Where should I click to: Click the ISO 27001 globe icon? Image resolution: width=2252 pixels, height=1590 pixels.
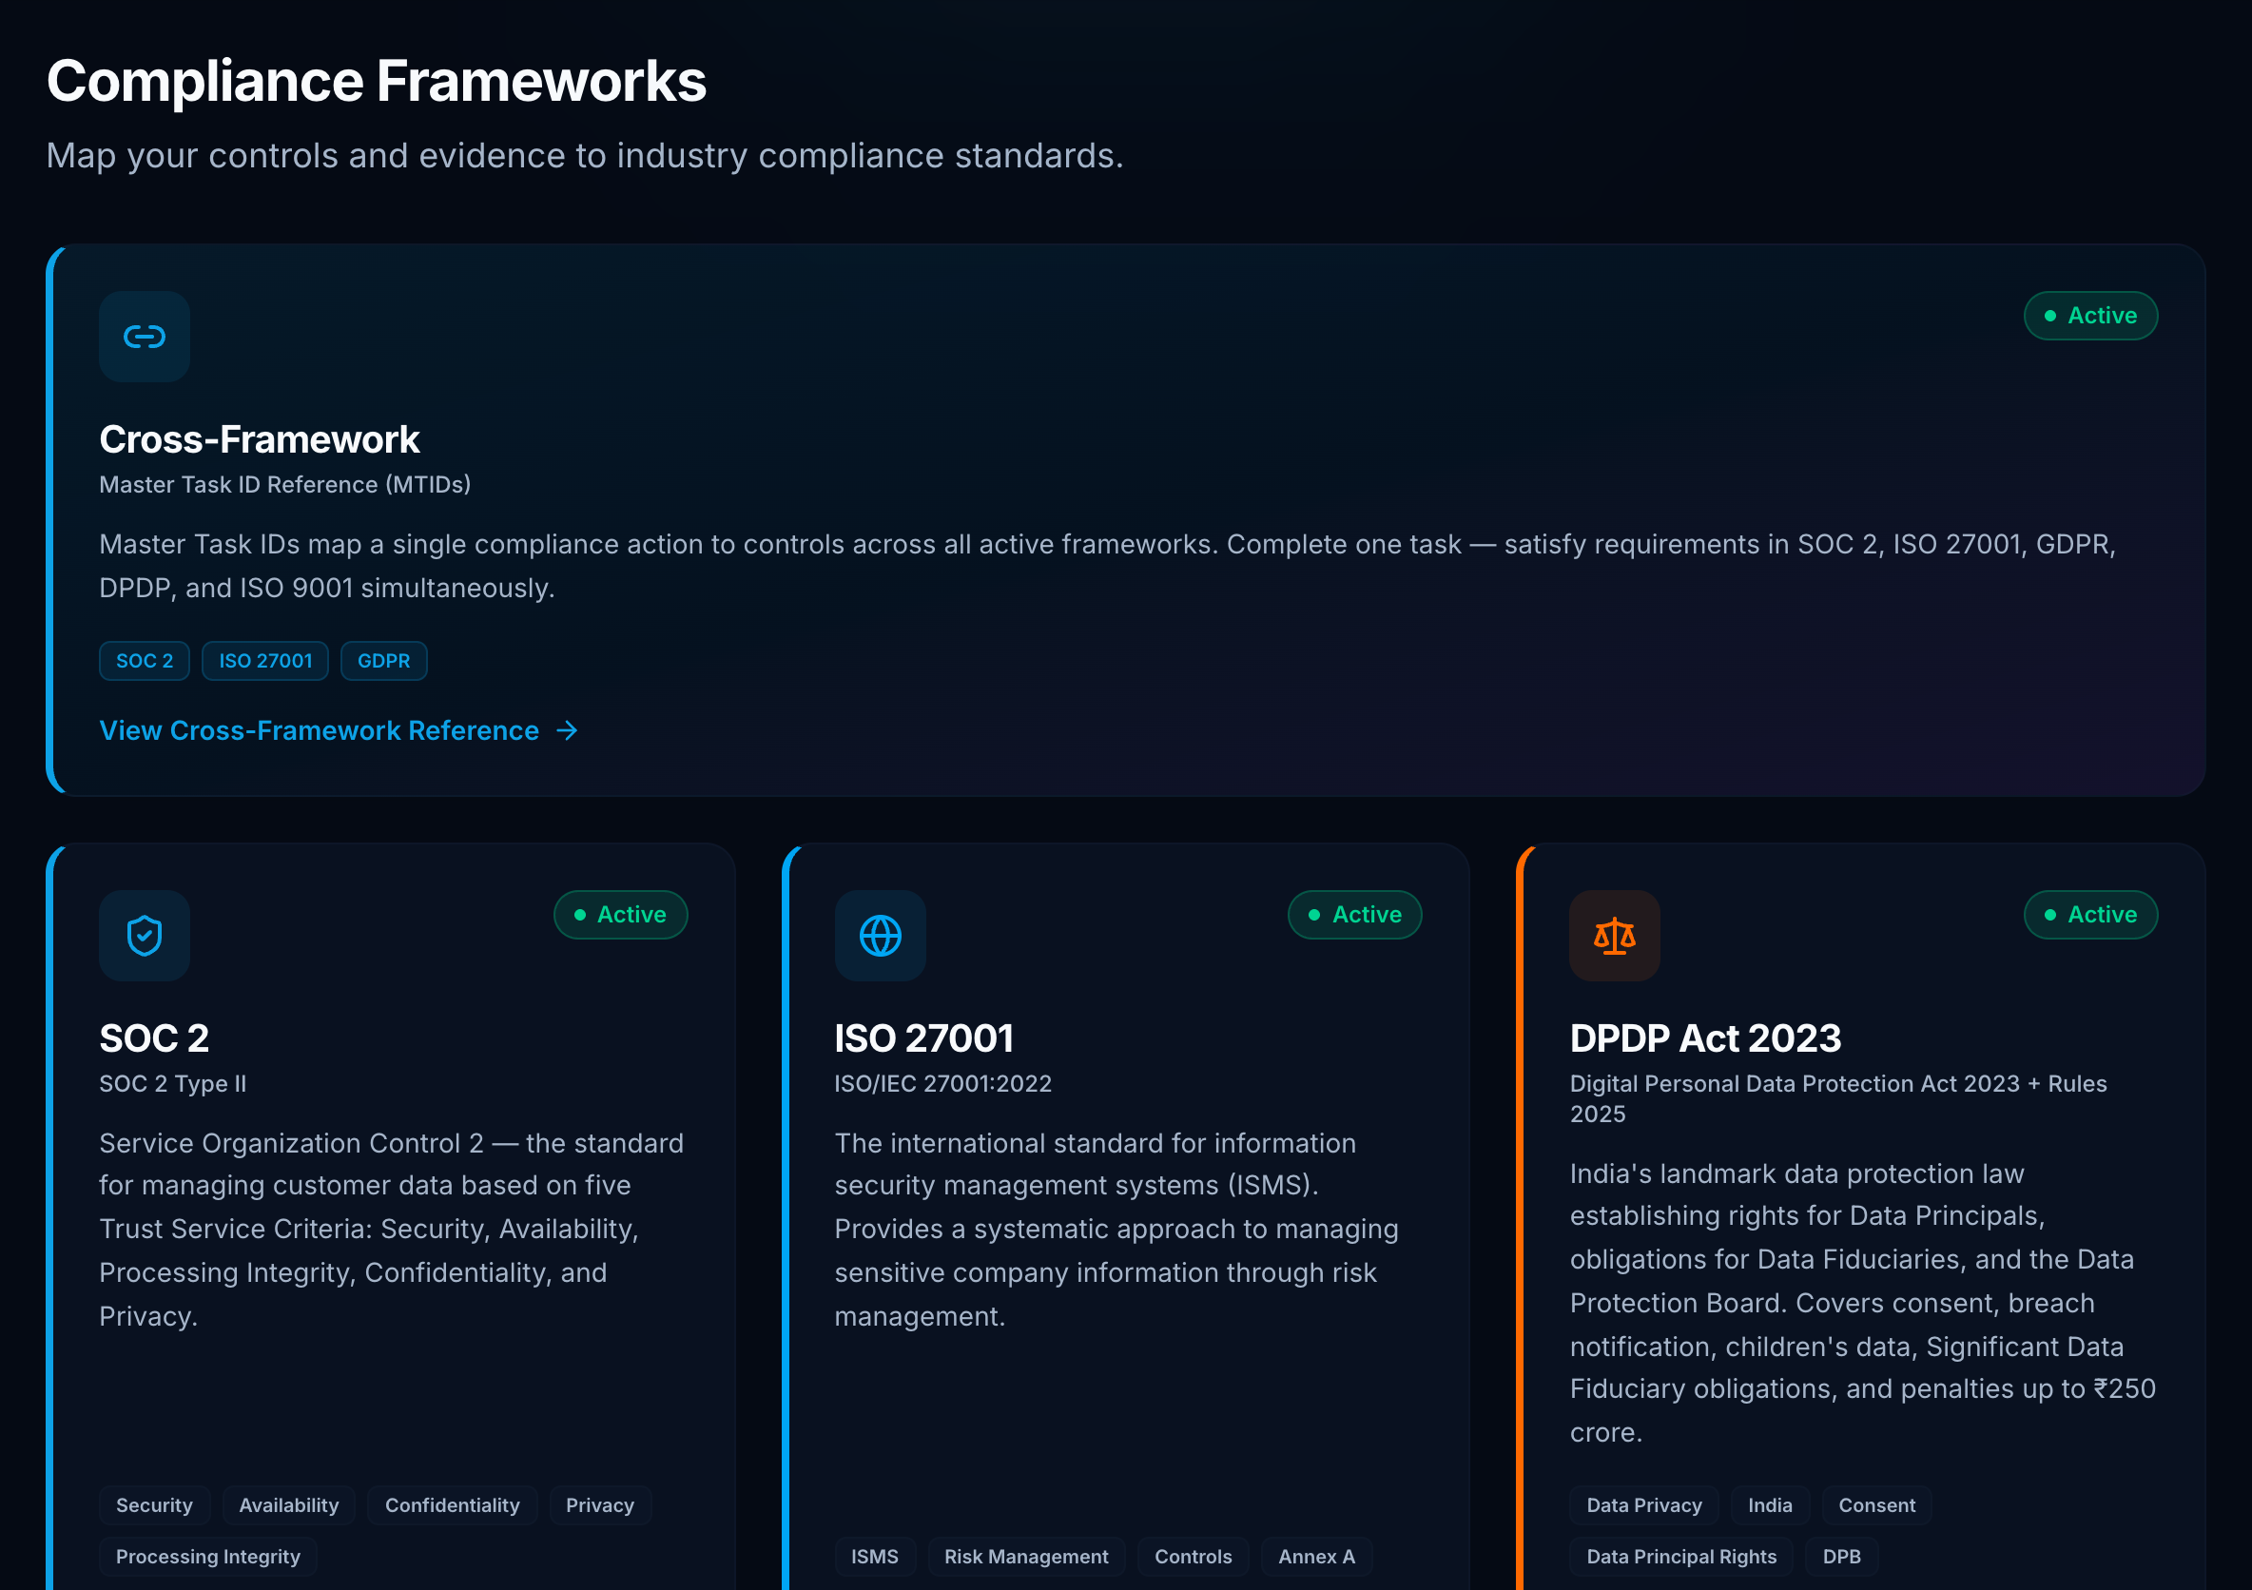pos(880,935)
